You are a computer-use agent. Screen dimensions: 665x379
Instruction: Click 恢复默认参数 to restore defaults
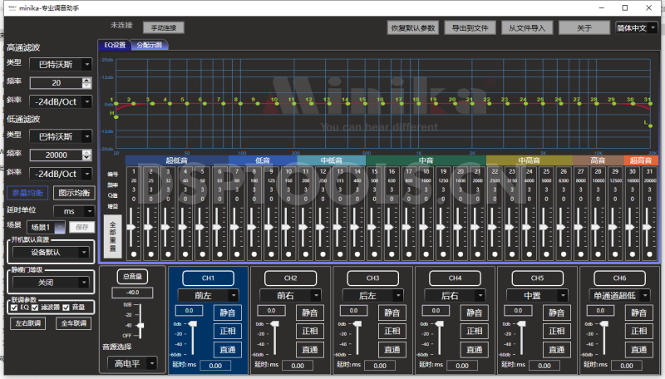pyautogui.click(x=413, y=27)
